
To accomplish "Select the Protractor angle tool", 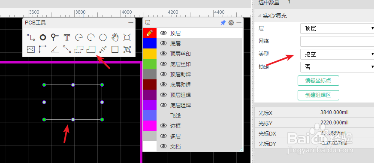I will (55, 49).
